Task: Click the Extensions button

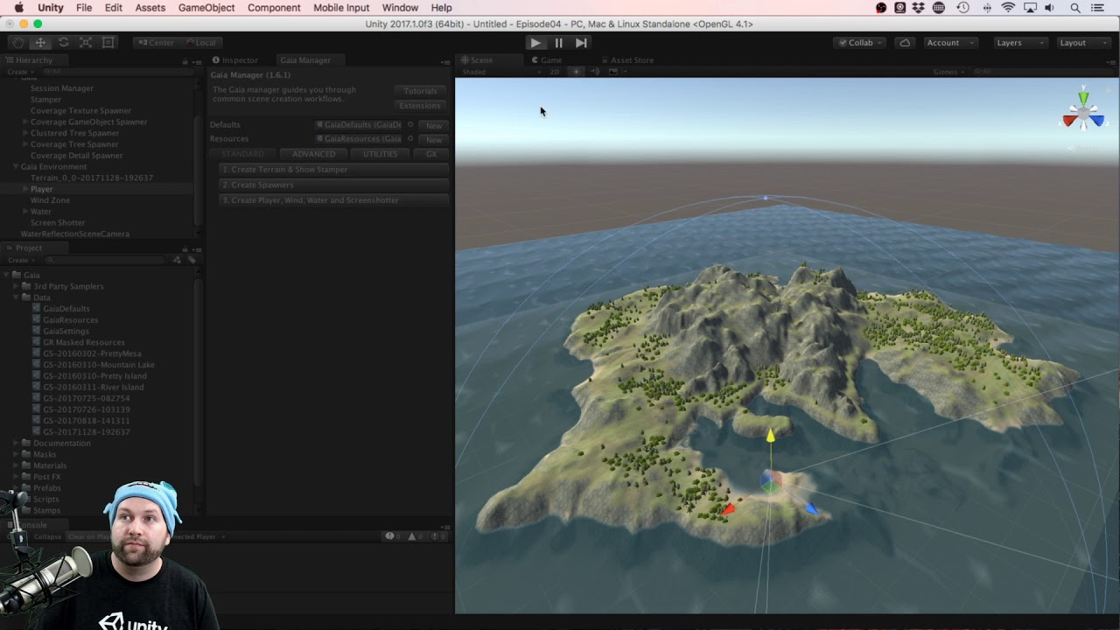Action: point(420,106)
